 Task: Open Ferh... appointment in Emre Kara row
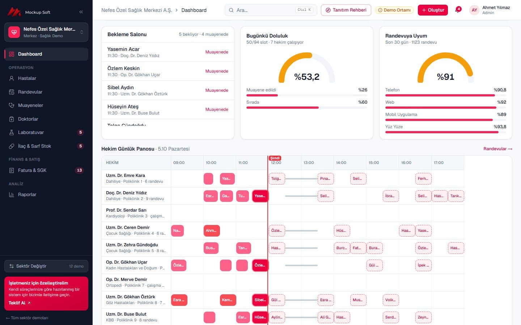tap(423, 179)
